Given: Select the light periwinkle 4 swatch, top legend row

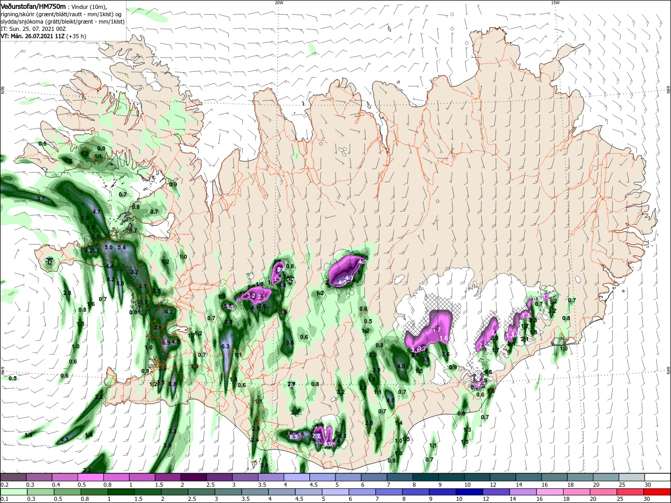Looking at the screenshot, I should click(297, 477).
